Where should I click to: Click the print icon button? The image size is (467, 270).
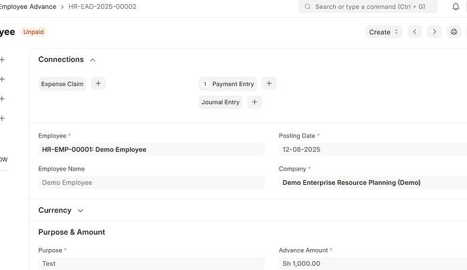tap(453, 32)
